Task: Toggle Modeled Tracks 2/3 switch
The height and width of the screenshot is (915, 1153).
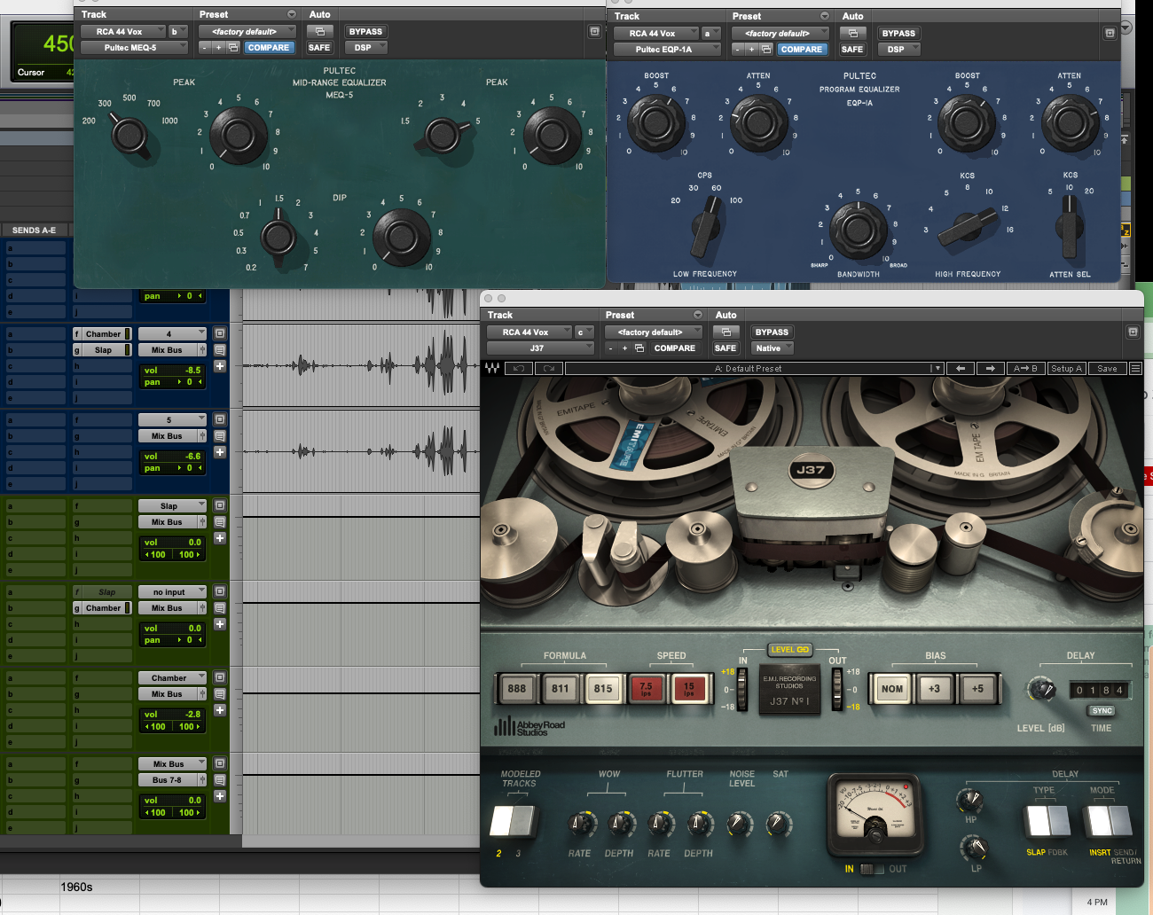Action: pos(513,821)
